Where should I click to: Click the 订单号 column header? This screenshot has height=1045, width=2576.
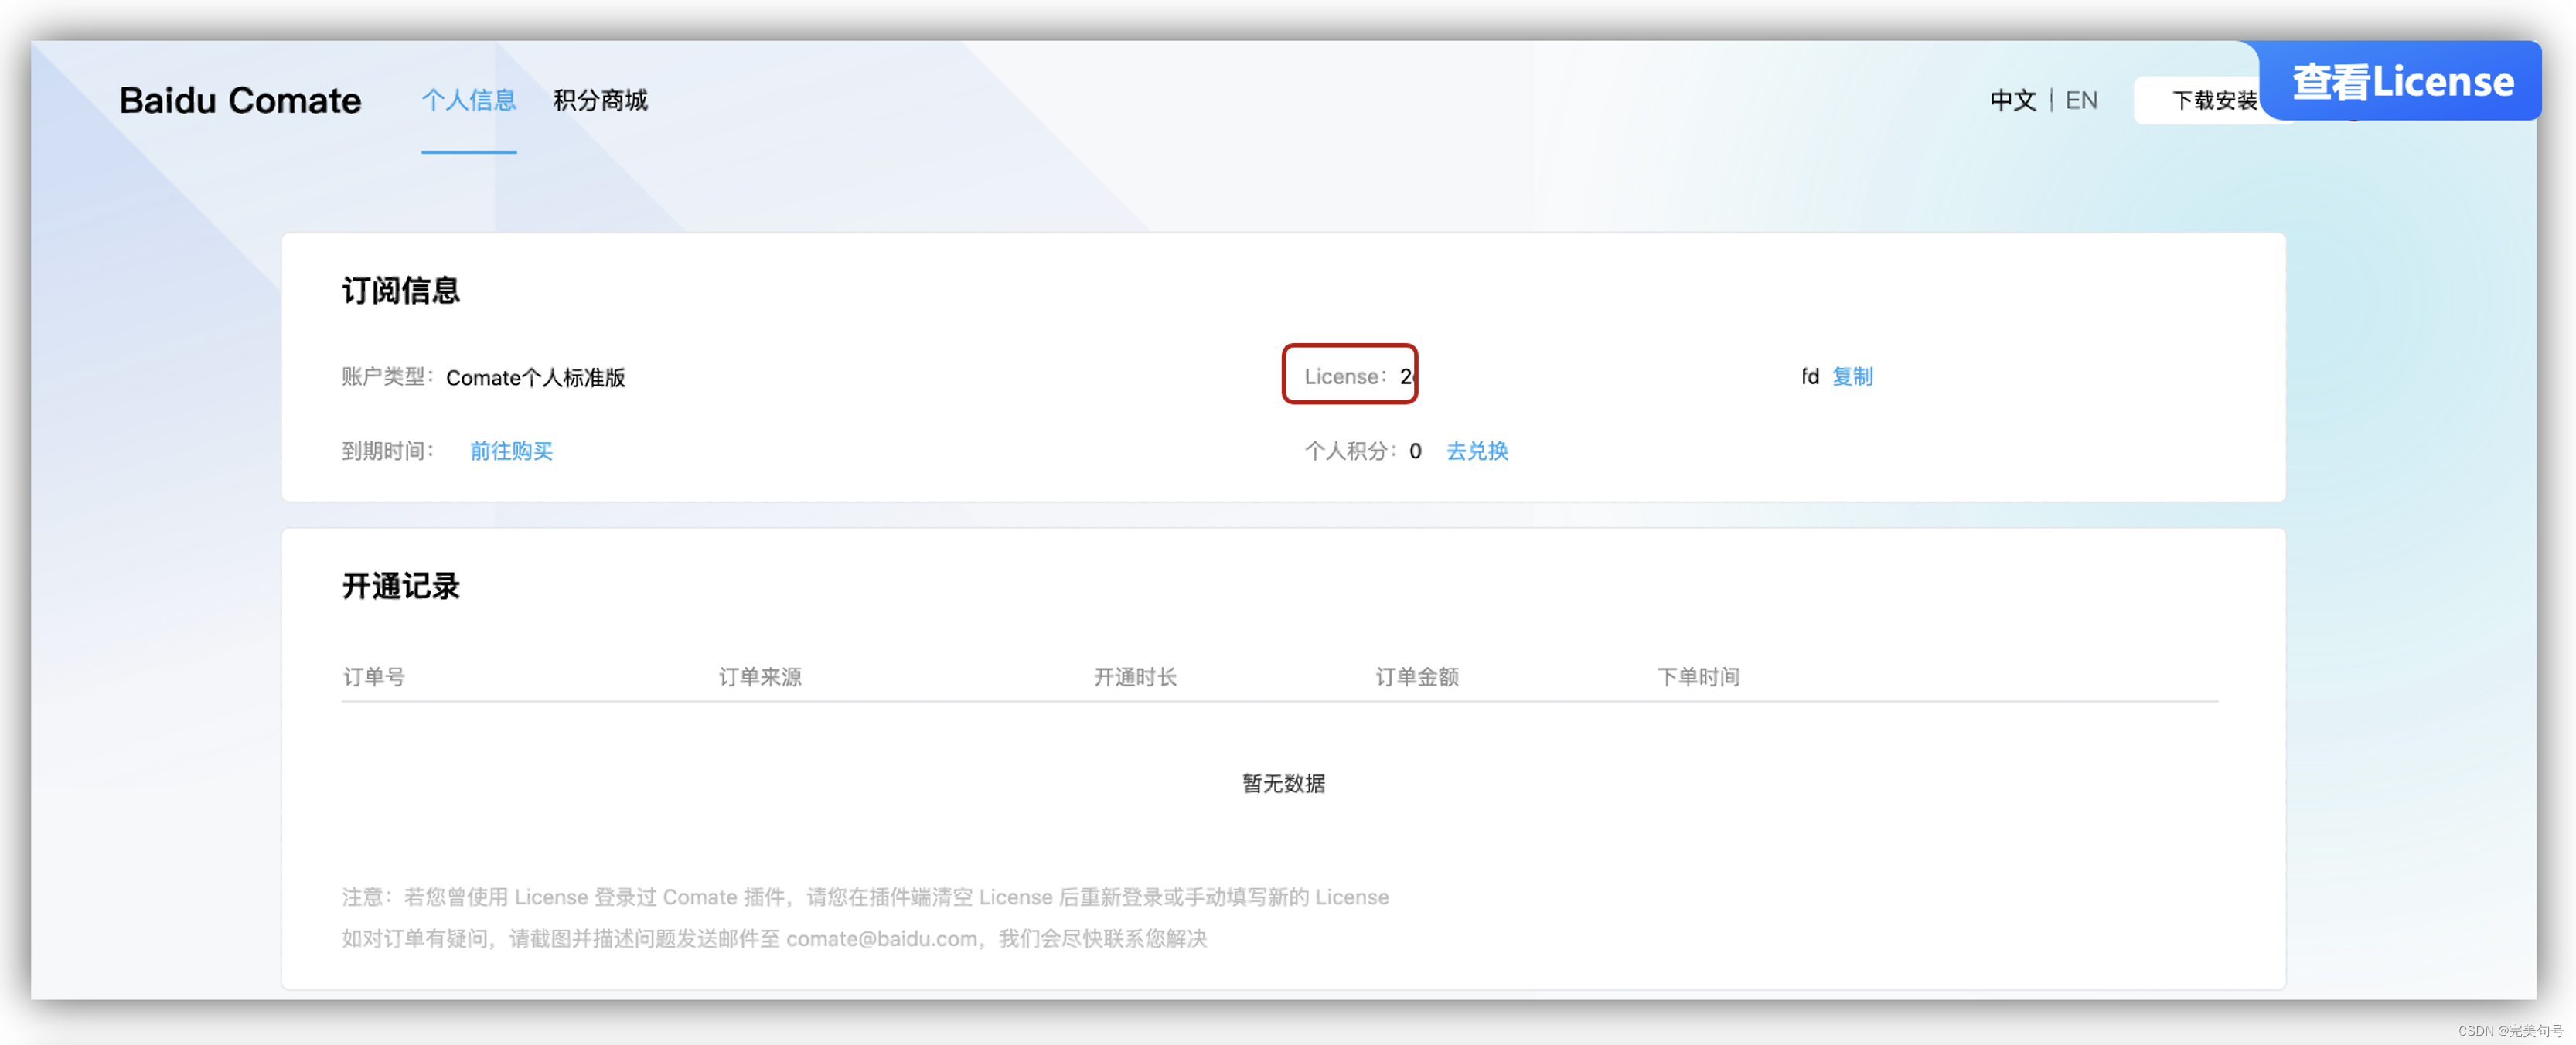point(374,677)
